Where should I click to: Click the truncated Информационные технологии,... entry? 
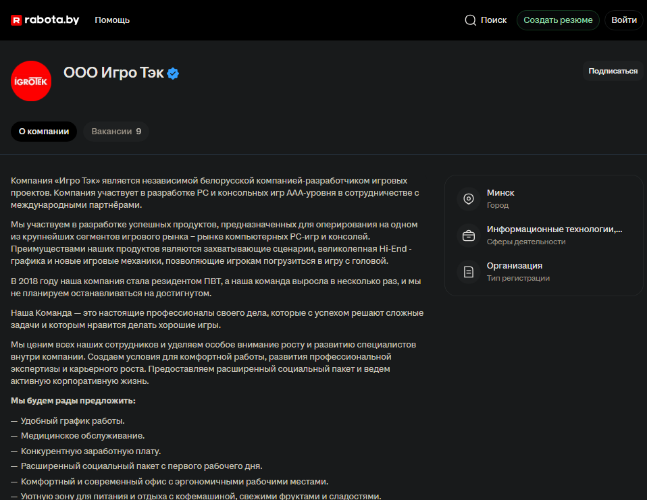(554, 229)
